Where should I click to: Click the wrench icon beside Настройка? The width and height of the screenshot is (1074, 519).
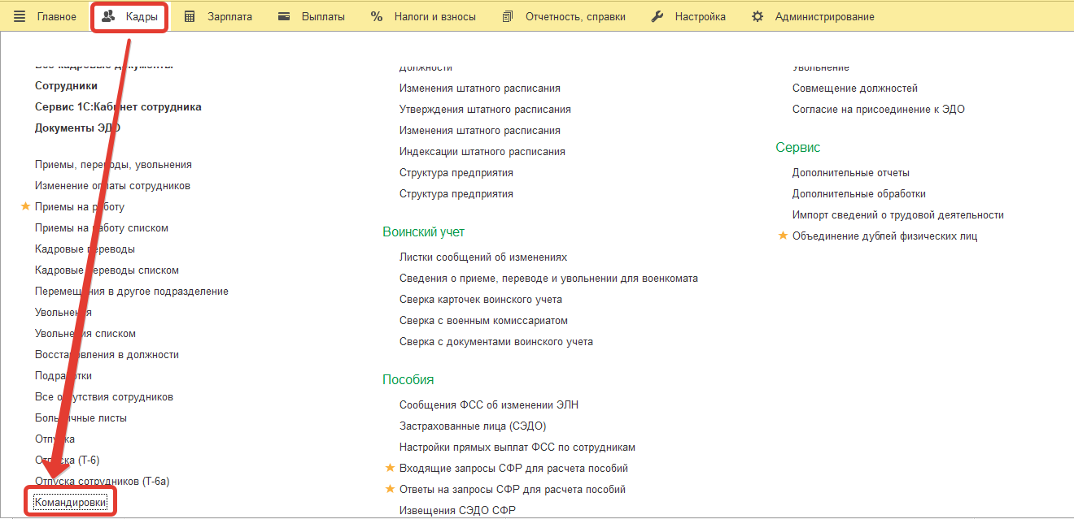pos(657,16)
